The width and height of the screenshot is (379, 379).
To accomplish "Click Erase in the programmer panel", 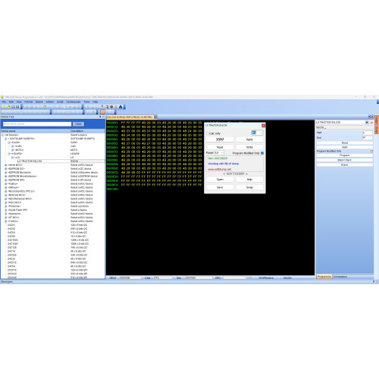I will click(x=345, y=164).
